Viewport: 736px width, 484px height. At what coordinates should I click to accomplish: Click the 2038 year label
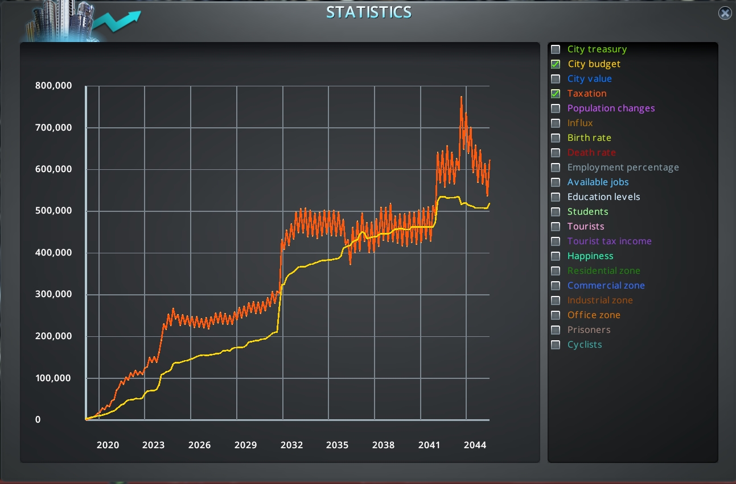click(383, 445)
